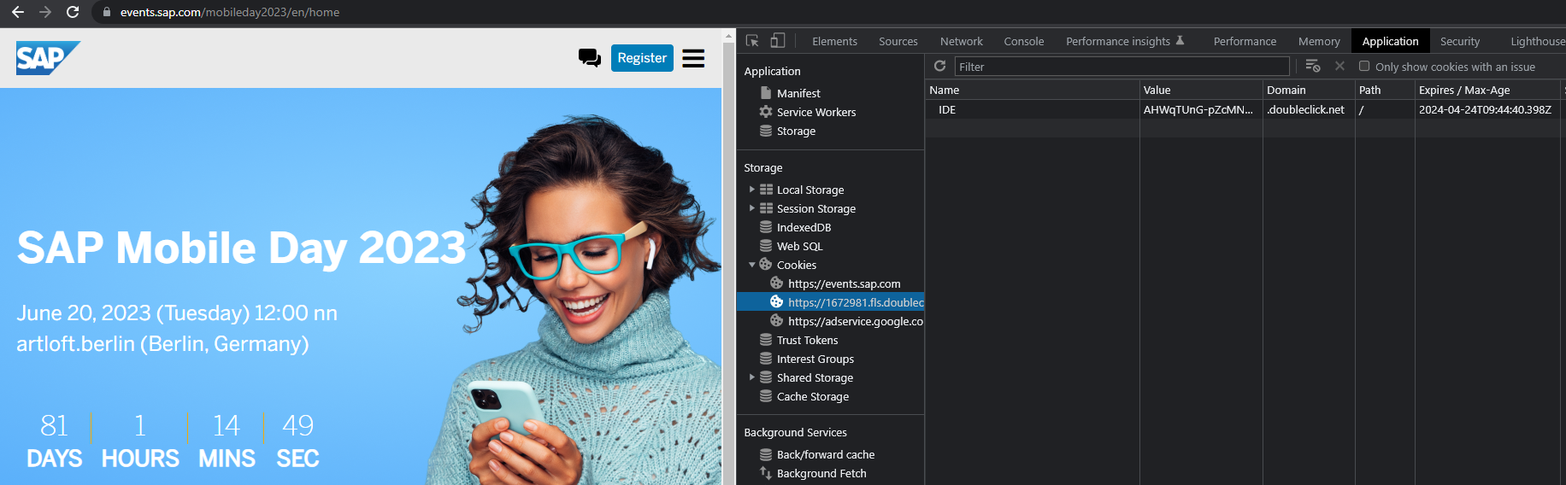Click the SAP logo
The image size is (1566, 485).
48,58
